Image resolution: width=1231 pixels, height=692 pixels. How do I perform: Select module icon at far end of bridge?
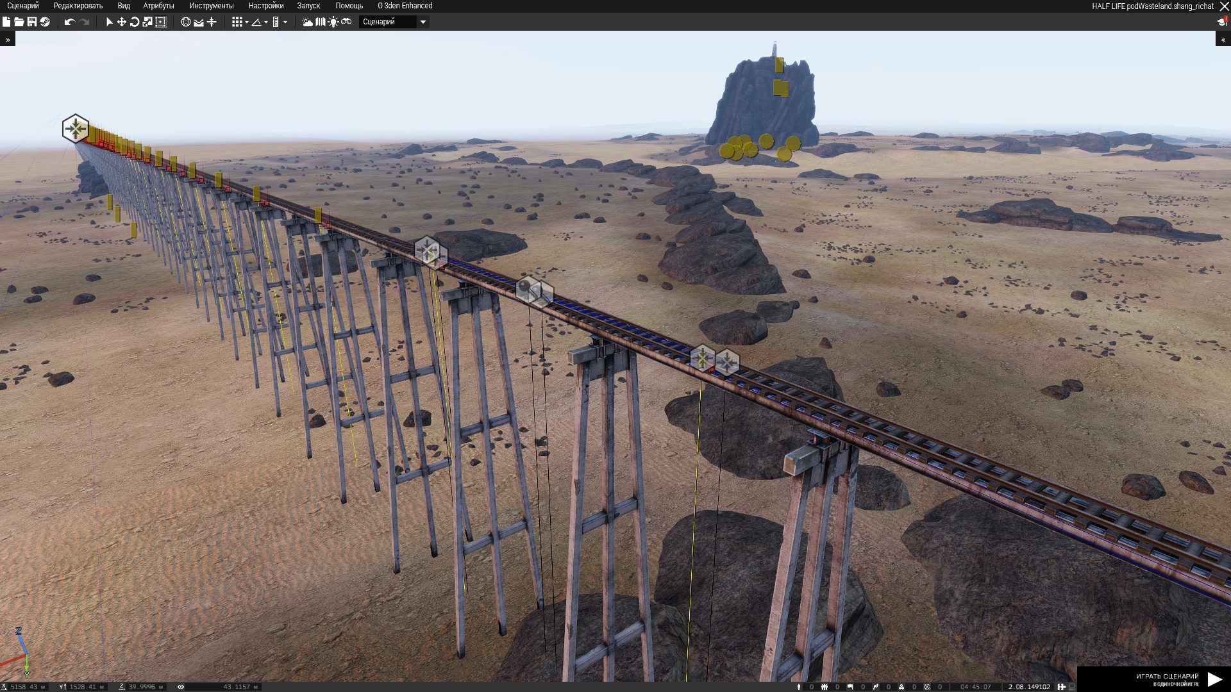pos(76,129)
